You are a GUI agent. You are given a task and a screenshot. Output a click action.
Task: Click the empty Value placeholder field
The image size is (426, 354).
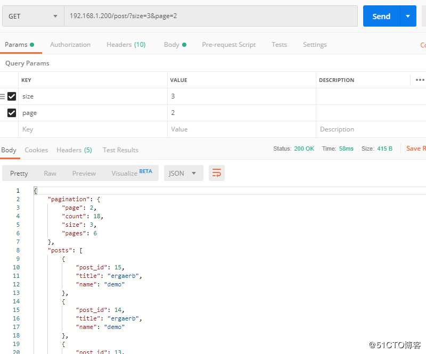point(242,129)
